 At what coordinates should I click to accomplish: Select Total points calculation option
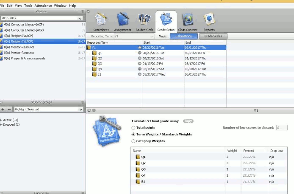[x=133, y=128]
